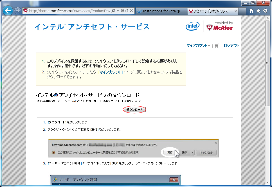272x187 pixels.
Task: Maximize the browser window
Action: point(253,3)
